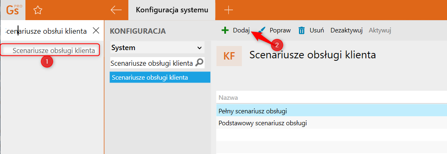The width and height of the screenshot is (447, 154).
Task: Click the KF tile icon
Action: point(229,56)
